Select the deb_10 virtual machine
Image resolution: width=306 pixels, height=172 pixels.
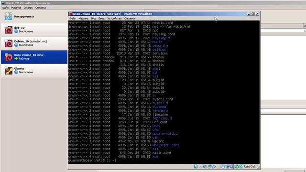(x=34, y=30)
